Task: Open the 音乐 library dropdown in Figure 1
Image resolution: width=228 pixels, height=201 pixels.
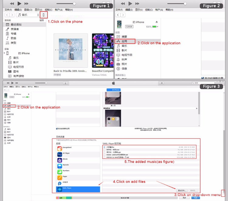Action: [29, 15]
